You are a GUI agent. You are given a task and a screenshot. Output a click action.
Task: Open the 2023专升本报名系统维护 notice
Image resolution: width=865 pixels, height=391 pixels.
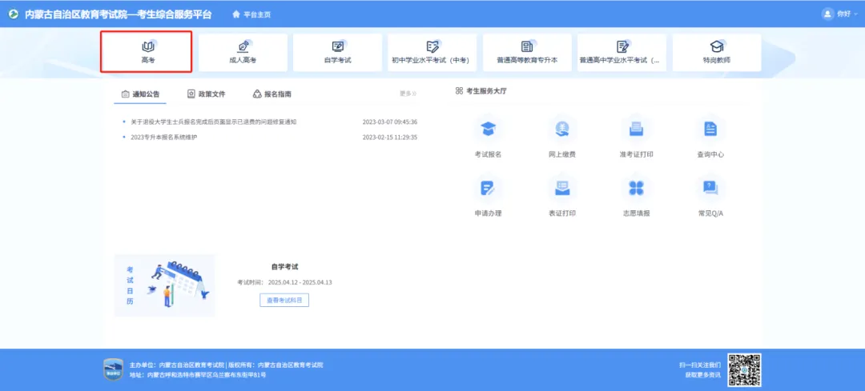click(x=163, y=137)
